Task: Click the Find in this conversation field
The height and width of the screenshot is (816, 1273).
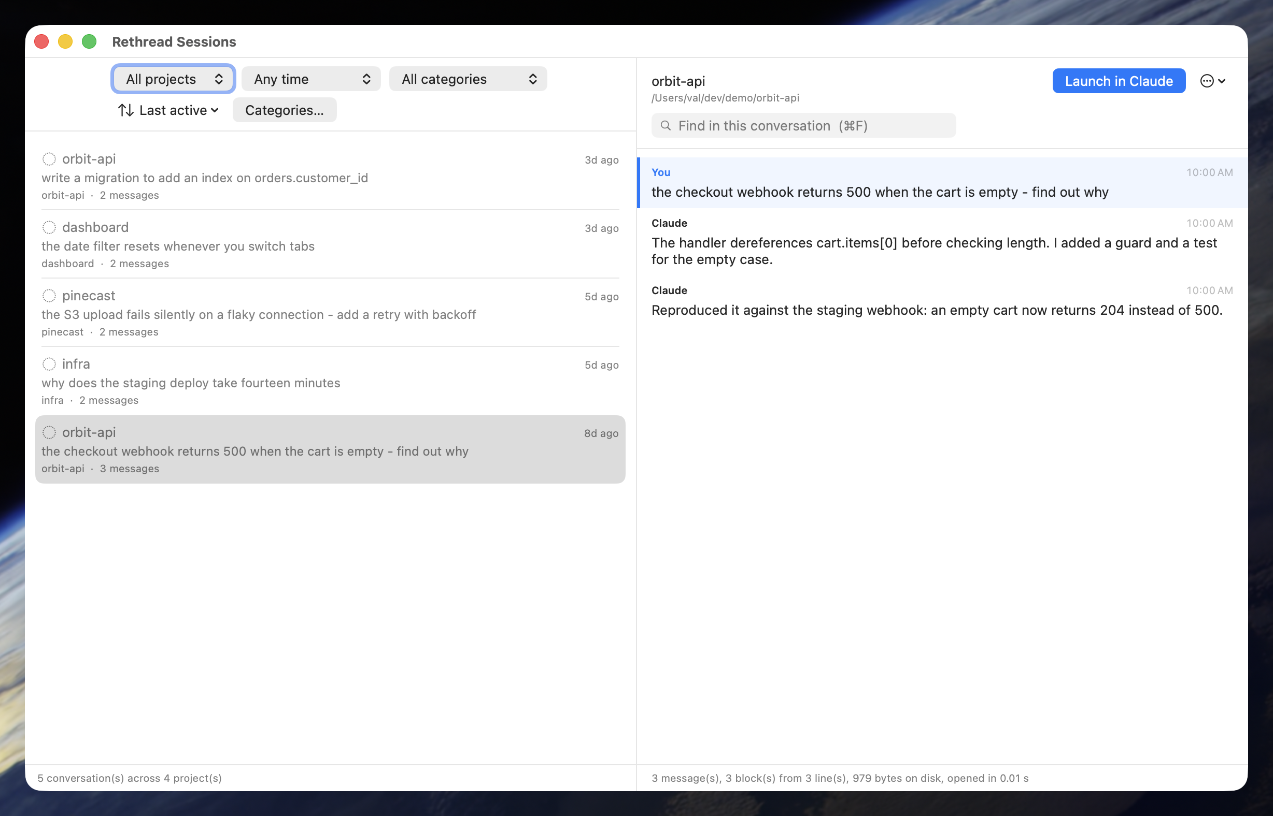Action: click(x=803, y=126)
